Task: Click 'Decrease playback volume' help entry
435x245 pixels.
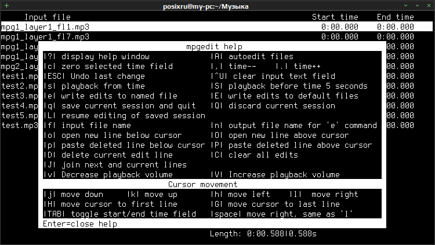Action: [108, 174]
